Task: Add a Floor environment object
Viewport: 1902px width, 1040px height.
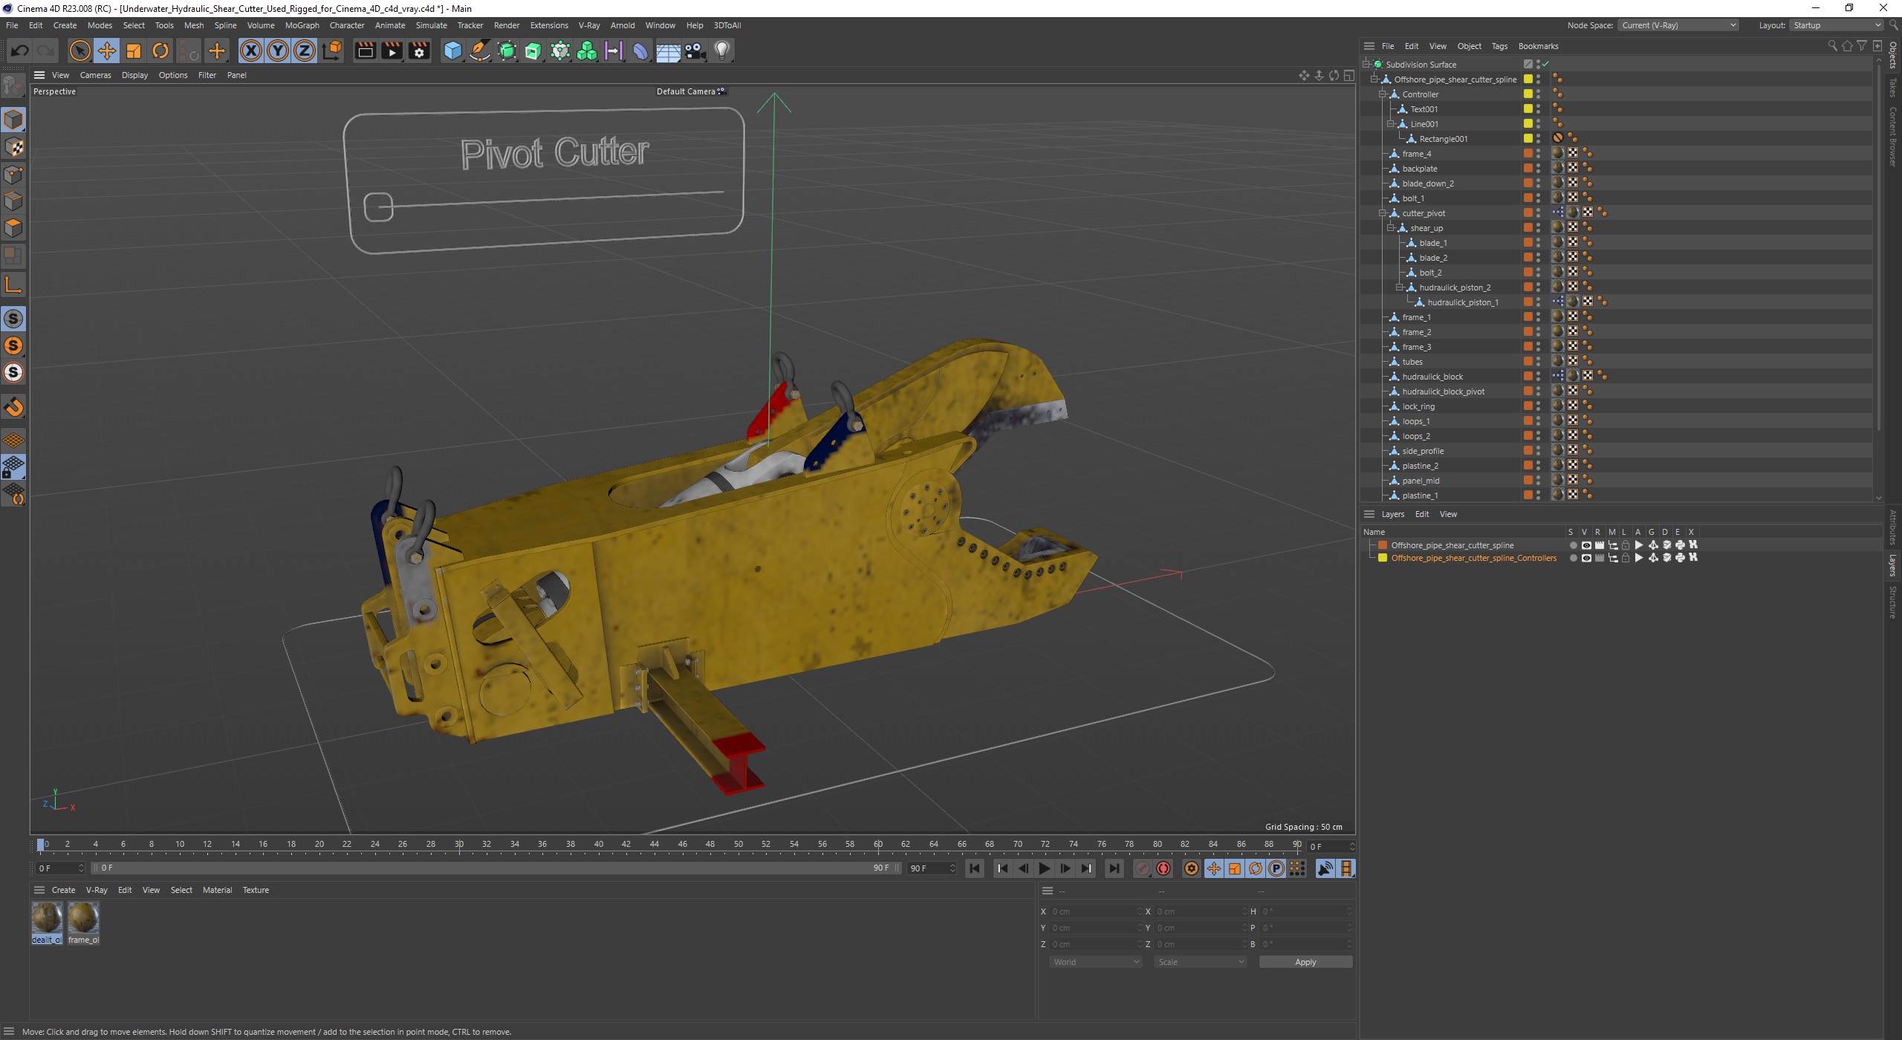Action: 668,51
